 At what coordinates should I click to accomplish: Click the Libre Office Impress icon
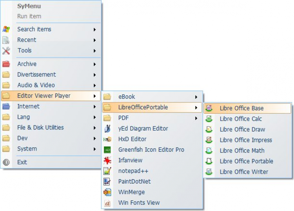(x=209, y=140)
